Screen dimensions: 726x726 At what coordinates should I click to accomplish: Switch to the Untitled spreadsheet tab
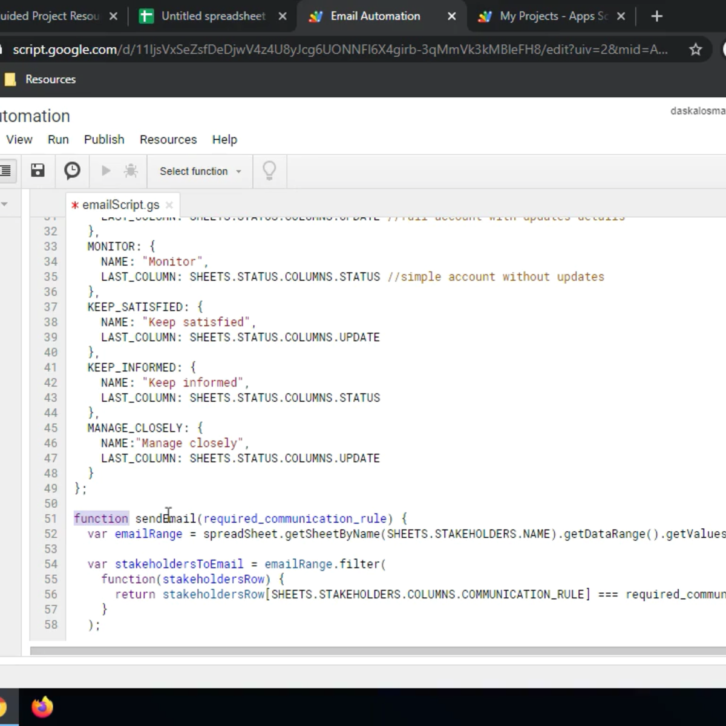click(x=213, y=16)
